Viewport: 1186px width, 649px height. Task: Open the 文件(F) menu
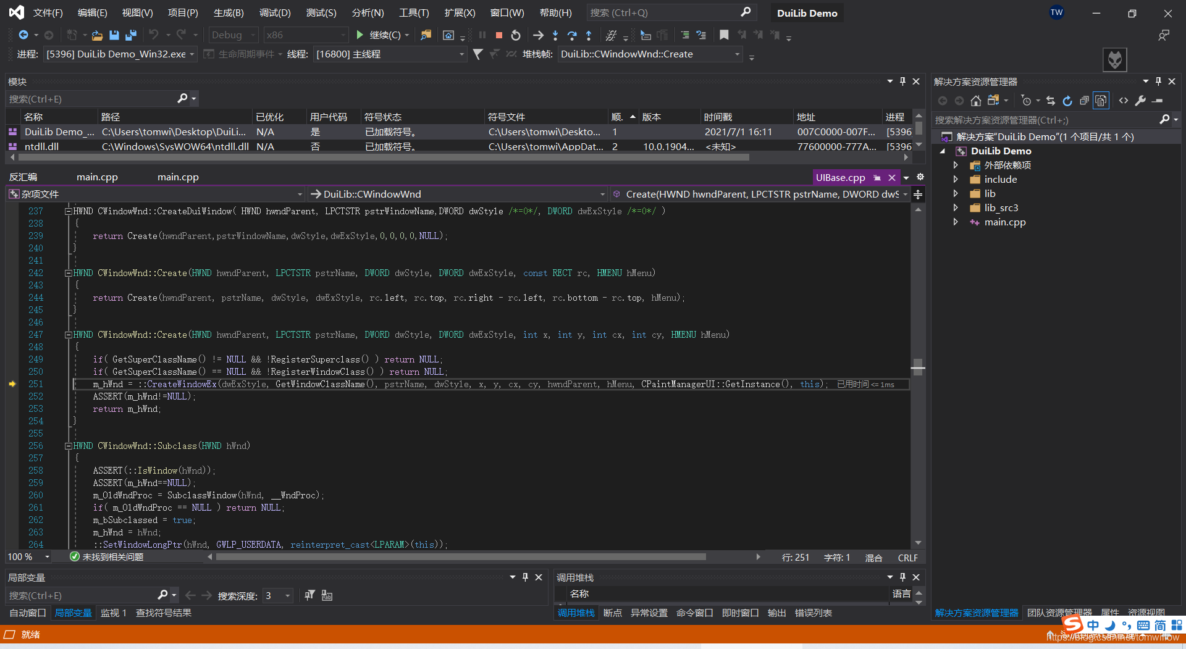(48, 13)
